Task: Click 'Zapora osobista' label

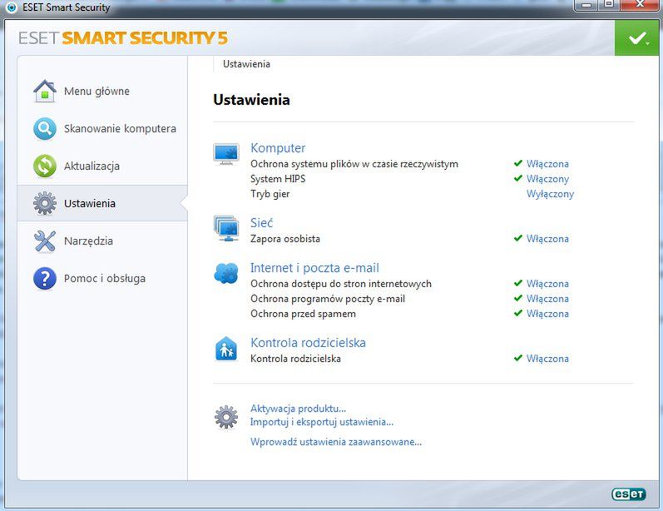Action: [x=285, y=239]
